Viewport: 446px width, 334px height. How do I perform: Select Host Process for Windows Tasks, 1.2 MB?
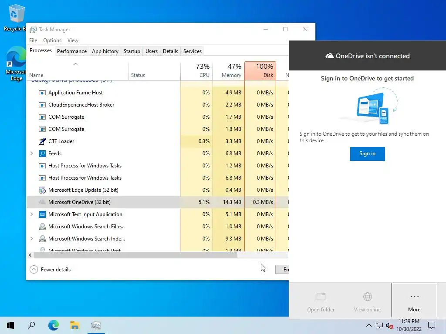coord(158,166)
